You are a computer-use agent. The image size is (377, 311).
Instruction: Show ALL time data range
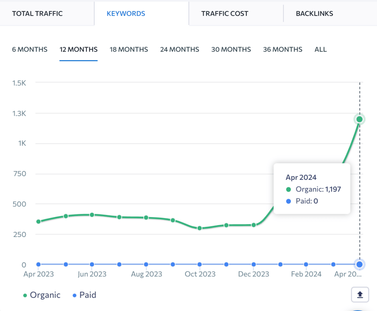(x=320, y=49)
